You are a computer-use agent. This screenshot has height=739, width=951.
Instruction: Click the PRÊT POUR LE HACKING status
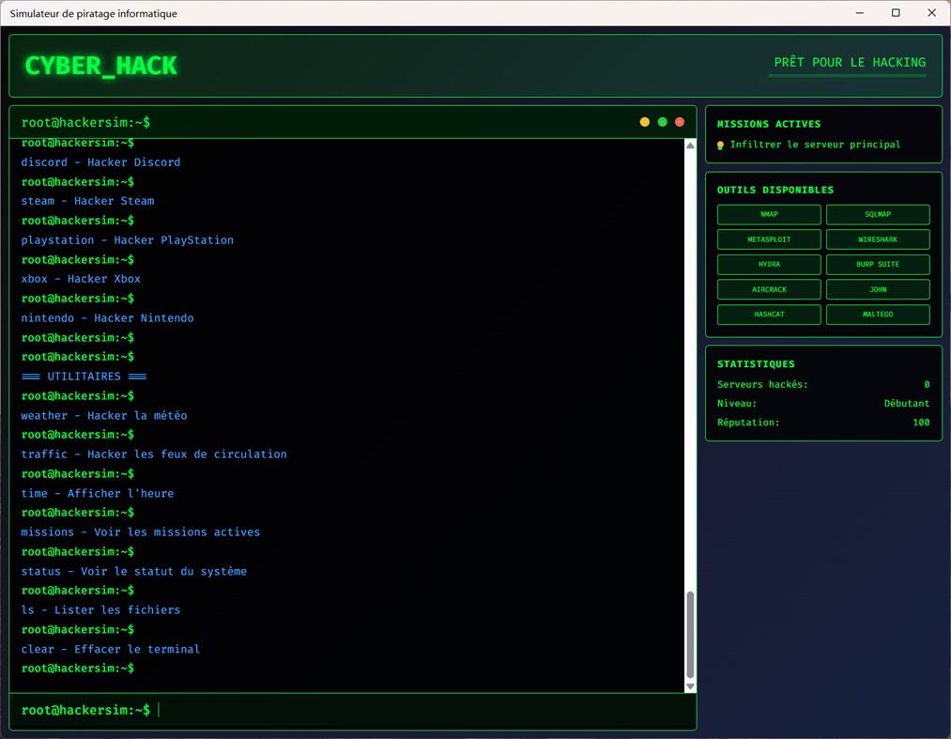point(846,62)
